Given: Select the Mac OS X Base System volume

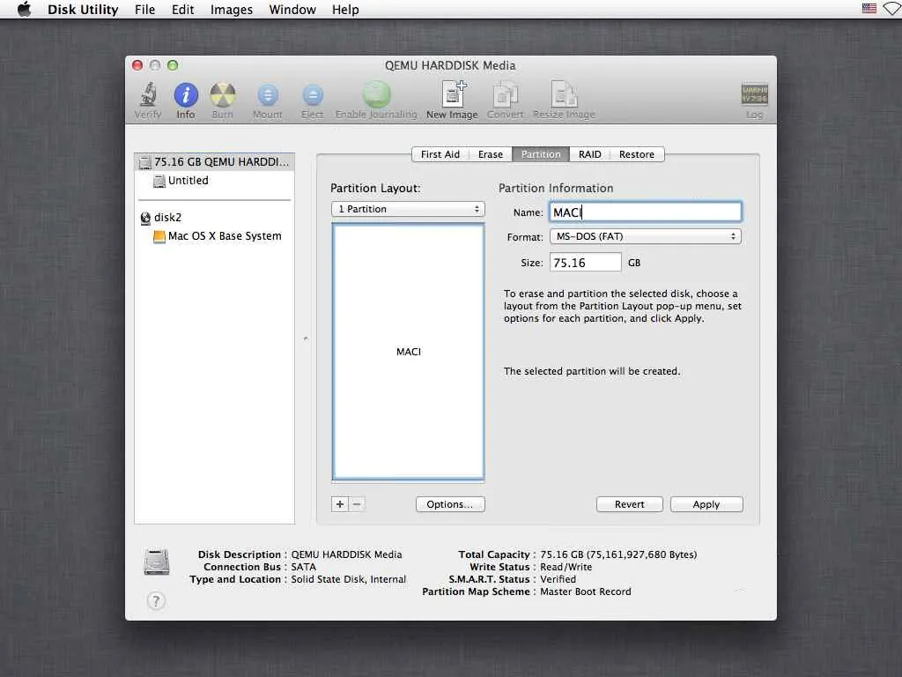Looking at the screenshot, I should pos(215,236).
